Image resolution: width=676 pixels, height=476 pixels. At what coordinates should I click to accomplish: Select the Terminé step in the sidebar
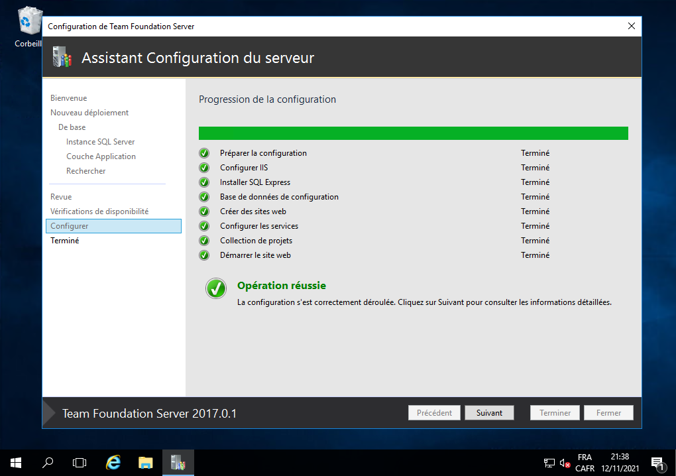click(x=65, y=241)
